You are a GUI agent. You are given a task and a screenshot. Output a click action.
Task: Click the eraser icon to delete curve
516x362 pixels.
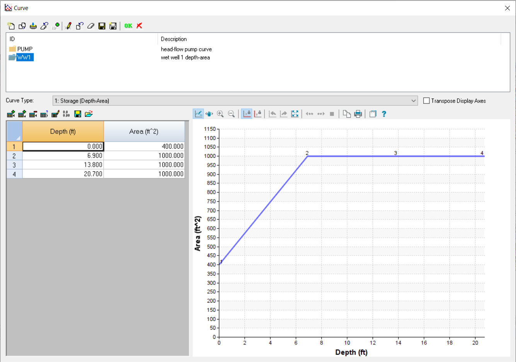(x=91, y=26)
